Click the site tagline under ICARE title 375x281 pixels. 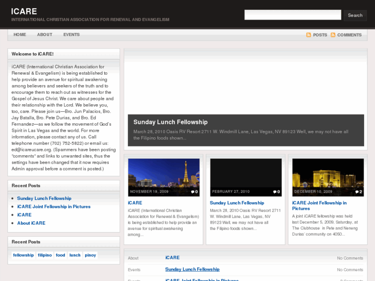[90, 20]
